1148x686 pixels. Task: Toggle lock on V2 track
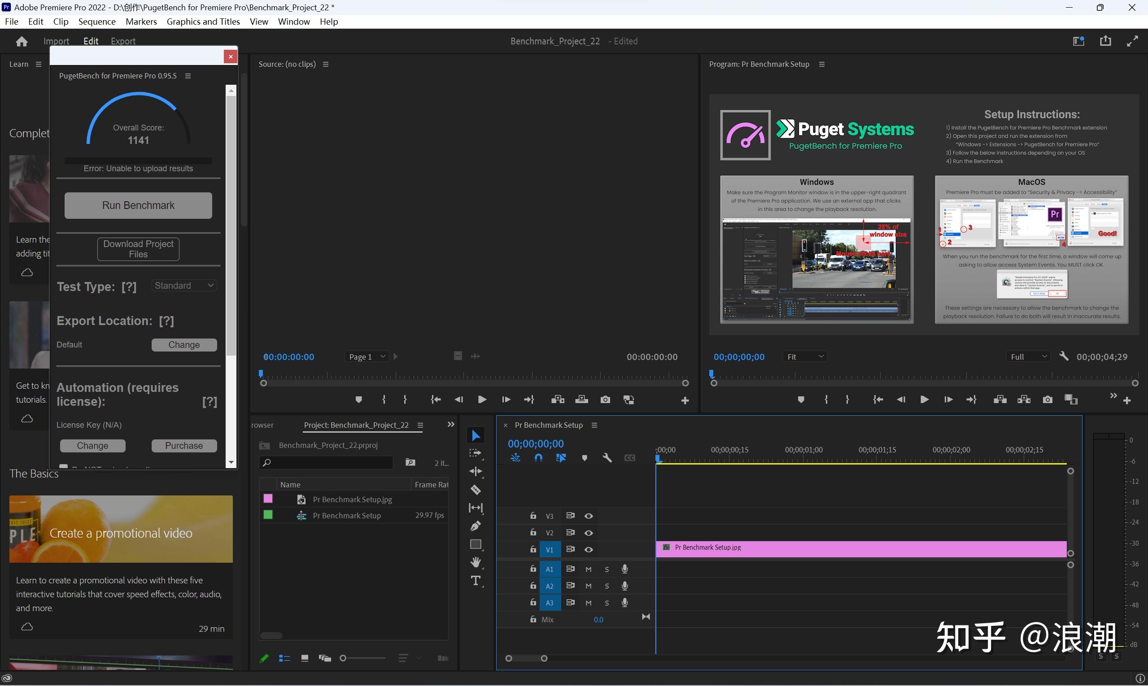pos(533,532)
